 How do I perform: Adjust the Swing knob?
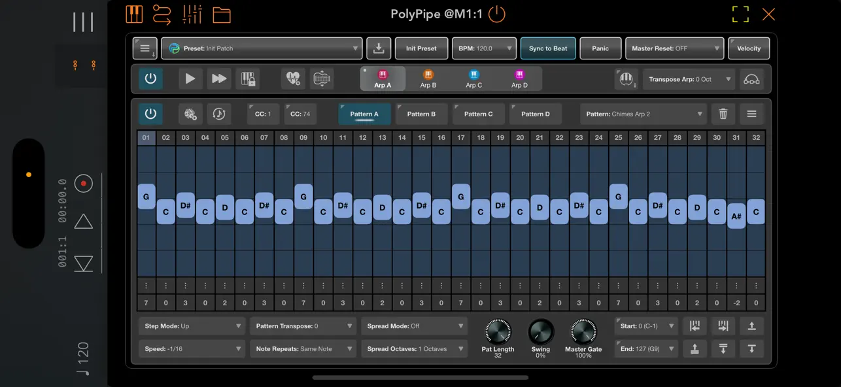[x=541, y=331]
